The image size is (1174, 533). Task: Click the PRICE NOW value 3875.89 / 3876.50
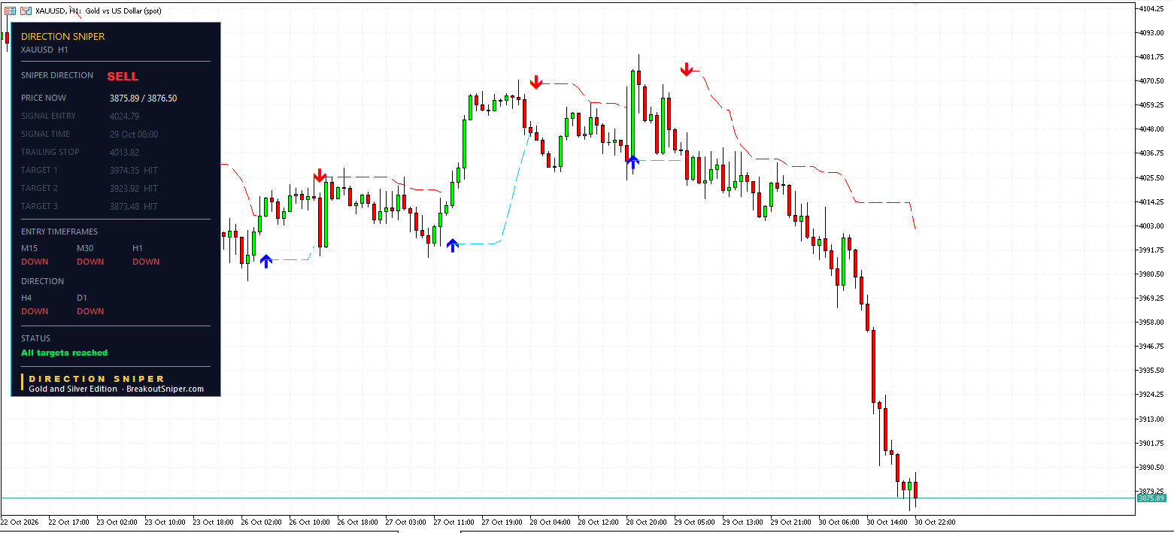[144, 98]
